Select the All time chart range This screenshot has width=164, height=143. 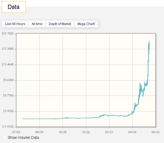(37, 24)
